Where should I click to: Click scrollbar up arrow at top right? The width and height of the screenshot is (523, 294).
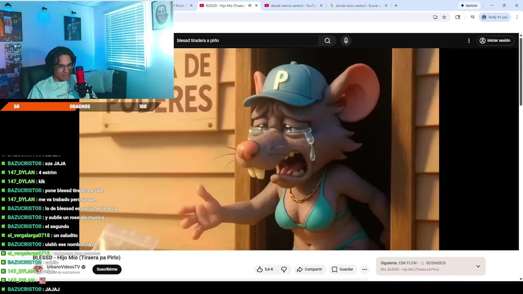point(521,36)
